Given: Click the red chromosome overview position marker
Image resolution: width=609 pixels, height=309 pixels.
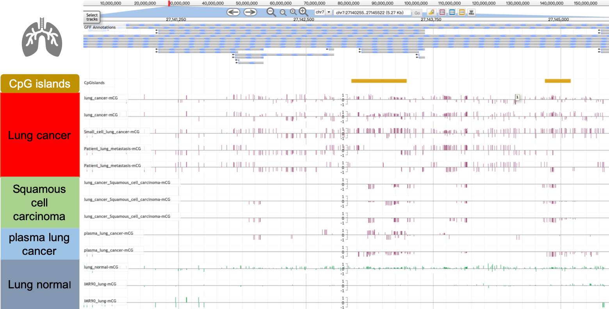Looking at the screenshot, I should [169, 3].
